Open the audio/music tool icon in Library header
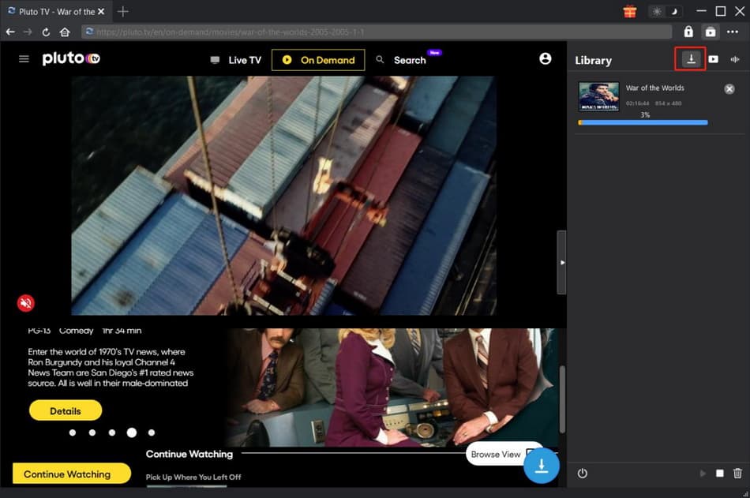This screenshot has width=750, height=498. click(x=734, y=59)
